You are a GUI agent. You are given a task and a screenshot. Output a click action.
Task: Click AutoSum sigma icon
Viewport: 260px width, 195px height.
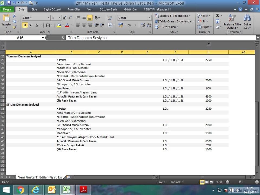(217, 16)
